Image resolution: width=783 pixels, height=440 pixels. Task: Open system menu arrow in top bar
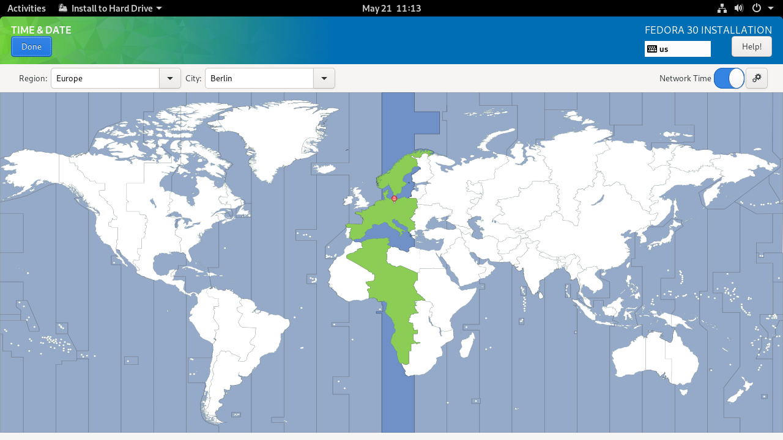(771, 9)
